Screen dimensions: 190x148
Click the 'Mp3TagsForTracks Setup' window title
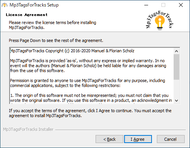(x=34, y=5)
